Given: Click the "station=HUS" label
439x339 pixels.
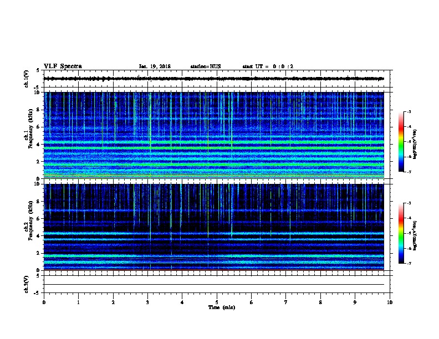Looking at the screenshot, I should coord(206,66).
